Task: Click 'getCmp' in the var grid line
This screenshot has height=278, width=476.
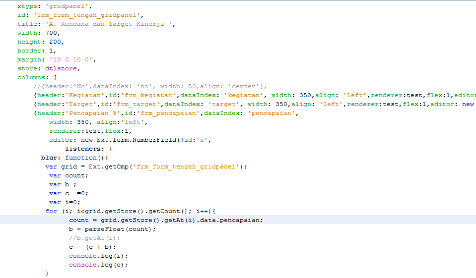Action: (x=117, y=167)
